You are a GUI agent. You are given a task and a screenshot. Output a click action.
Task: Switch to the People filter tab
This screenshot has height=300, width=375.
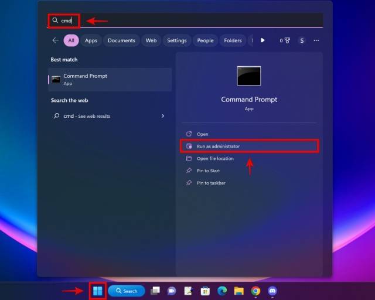click(205, 40)
